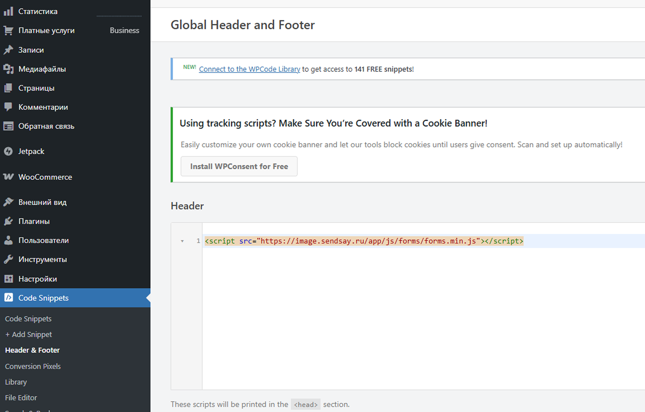Follow Connect to the WPCode Library link
Viewport: 645px width, 412px height.
[x=249, y=69]
